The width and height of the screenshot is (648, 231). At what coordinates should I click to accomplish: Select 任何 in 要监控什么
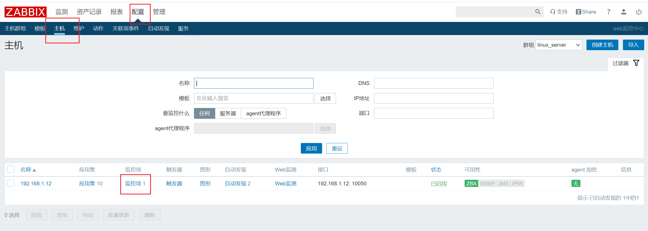(204, 113)
